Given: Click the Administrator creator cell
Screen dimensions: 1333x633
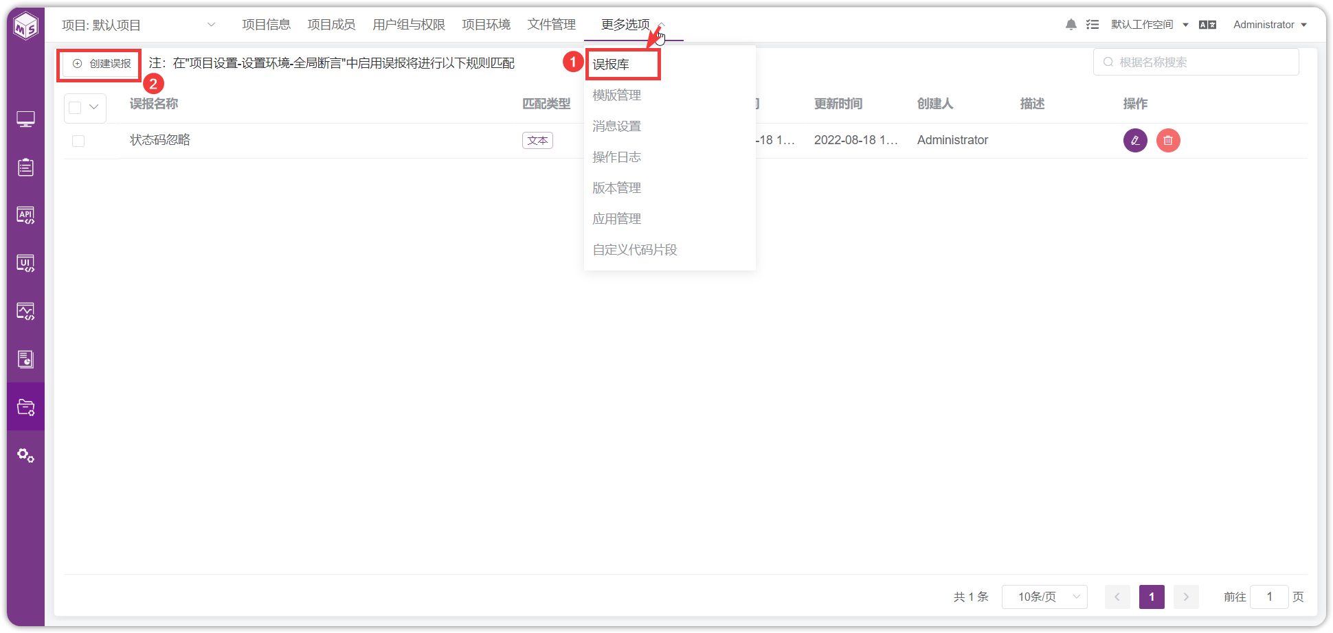Looking at the screenshot, I should [x=952, y=140].
